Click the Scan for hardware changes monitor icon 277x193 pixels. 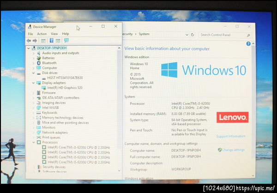[x=66, y=41]
